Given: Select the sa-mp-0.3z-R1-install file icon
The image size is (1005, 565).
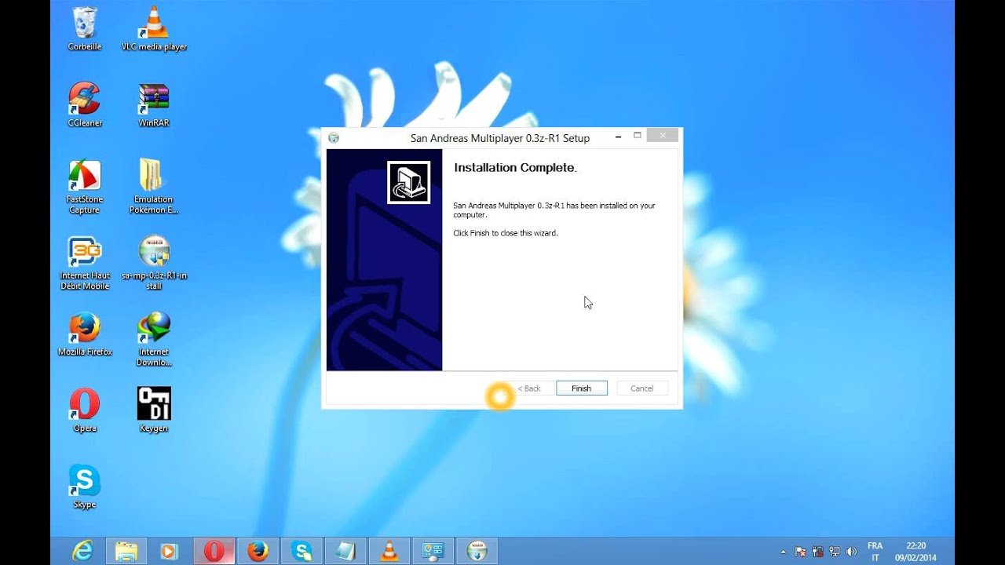Looking at the screenshot, I should 154,263.
